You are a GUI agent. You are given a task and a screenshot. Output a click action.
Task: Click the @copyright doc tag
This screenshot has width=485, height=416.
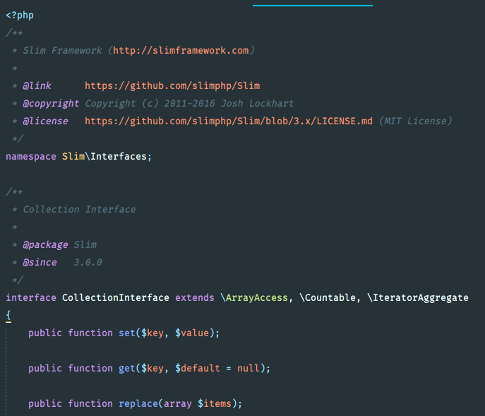pyautogui.click(x=51, y=103)
